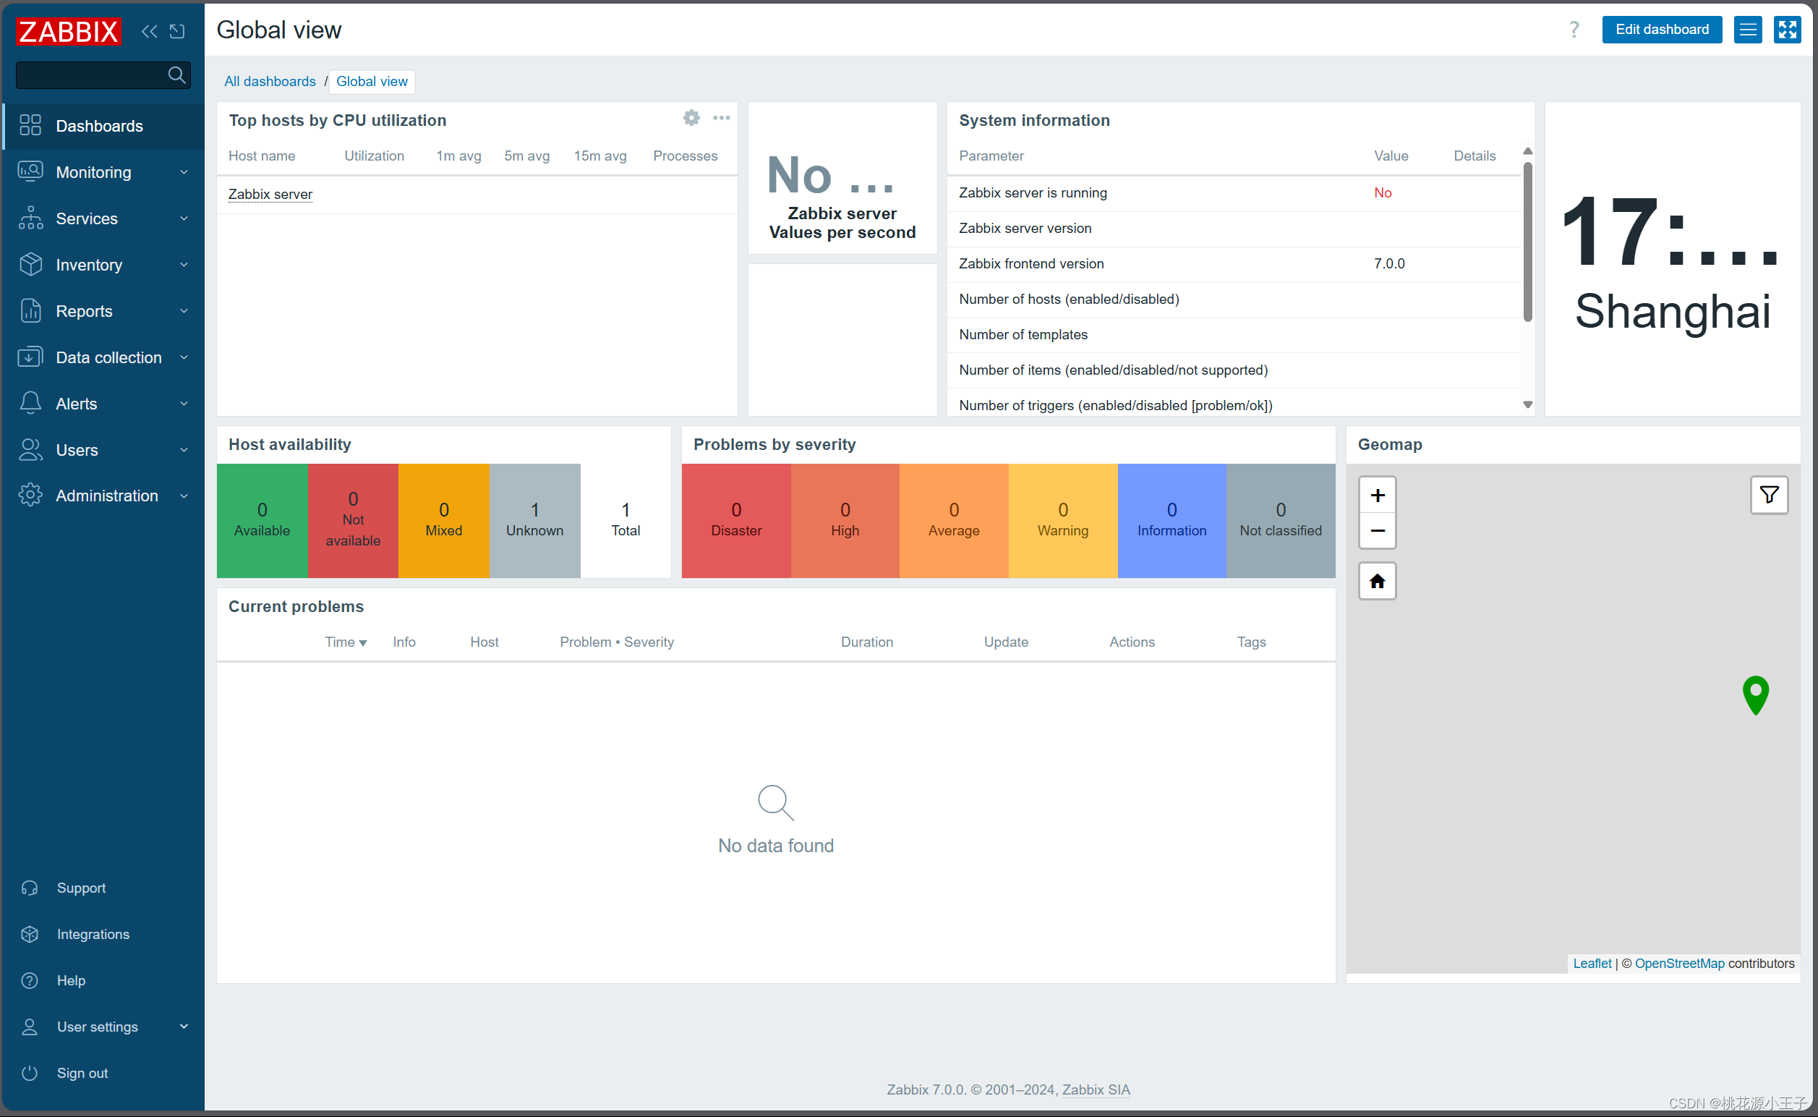Image resolution: width=1818 pixels, height=1117 pixels.
Task: Toggle the Geomap filter icon
Action: (1769, 495)
